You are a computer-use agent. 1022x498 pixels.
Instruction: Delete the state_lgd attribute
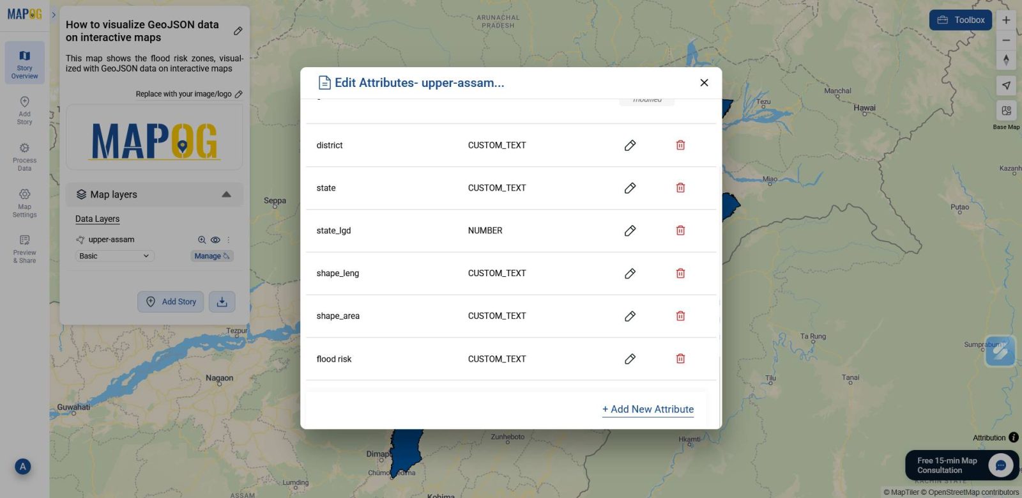[x=680, y=230]
